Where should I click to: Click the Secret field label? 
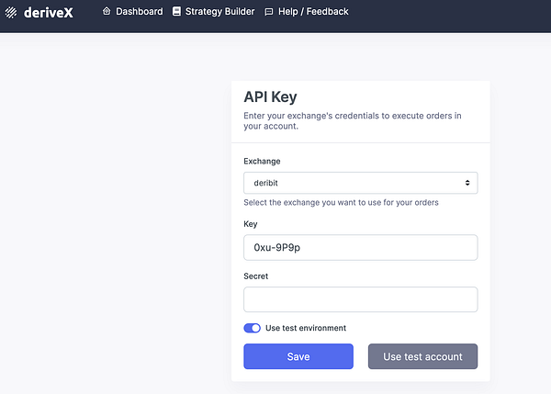point(255,275)
